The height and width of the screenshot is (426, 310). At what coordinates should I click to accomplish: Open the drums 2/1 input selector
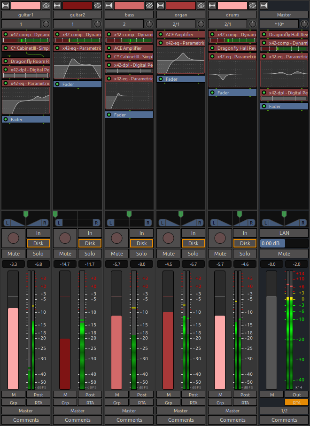coord(228,24)
